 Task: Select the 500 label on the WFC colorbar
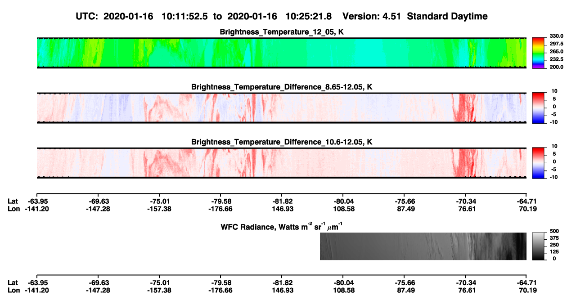tap(554, 231)
